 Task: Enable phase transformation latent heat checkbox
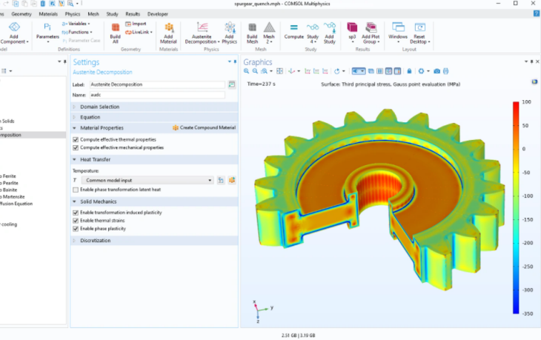pos(76,190)
